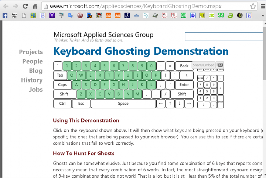Click the backtick key left of 1
Viewport: 266px width, 178px height.
click(x=58, y=66)
